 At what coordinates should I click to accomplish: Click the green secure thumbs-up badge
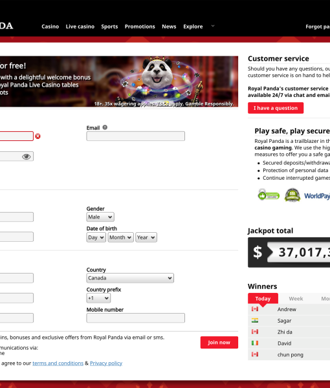coord(269,195)
